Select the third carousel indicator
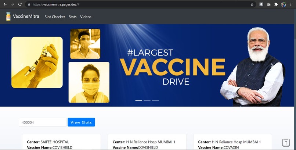The image size is (296, 150). click(x=155, y=100)
